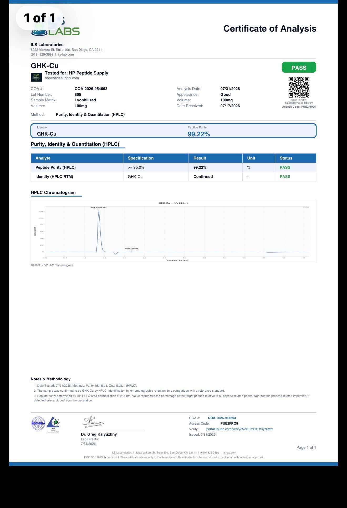This screenshot has width=347, height=508.
Task: Tap the HP Peptide Supply logo thumbnail
Action: coord(36,77)
